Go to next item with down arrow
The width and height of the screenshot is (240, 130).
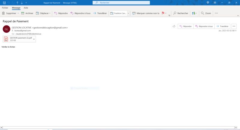click(x=22, y=3)
